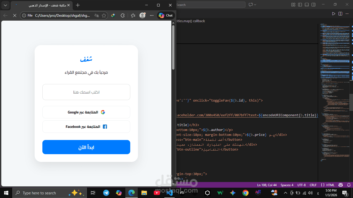Open the VS Code notifications bell
353x198 pixels.
348,185
